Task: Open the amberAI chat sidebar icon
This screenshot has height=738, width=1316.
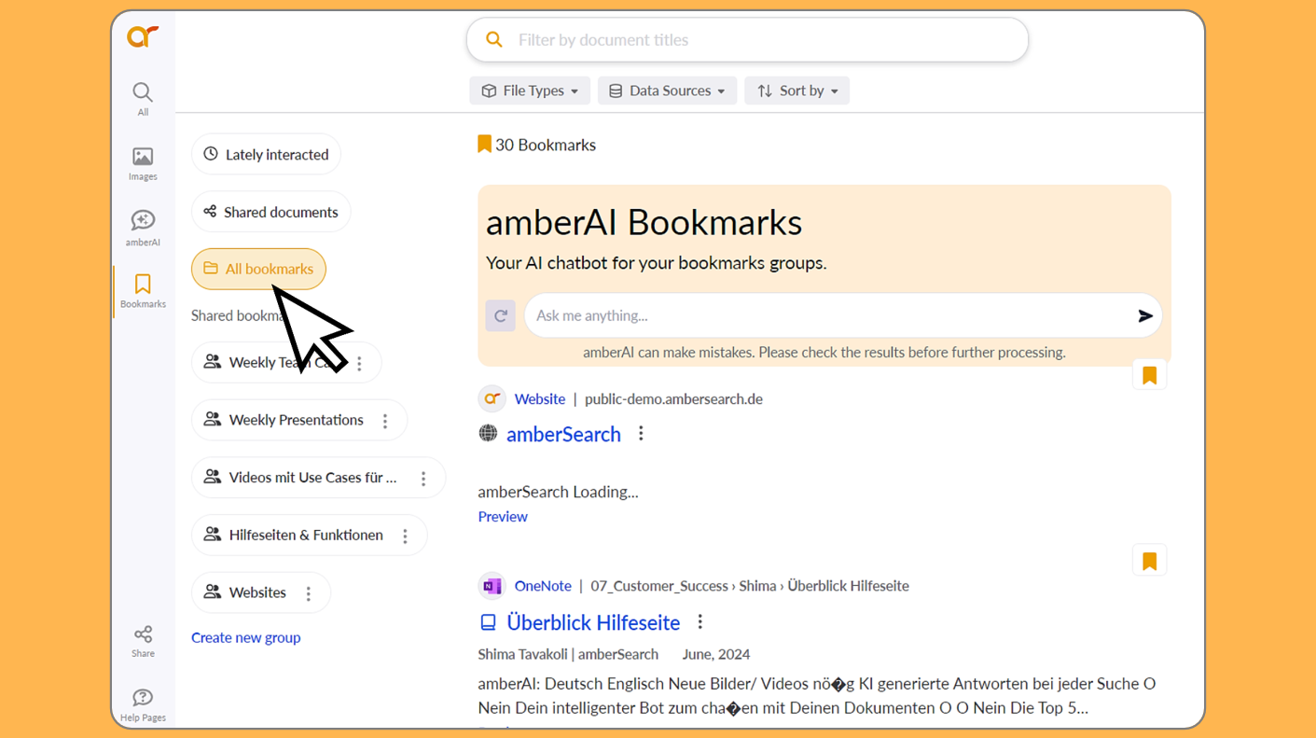Action: tap(143, 228)
